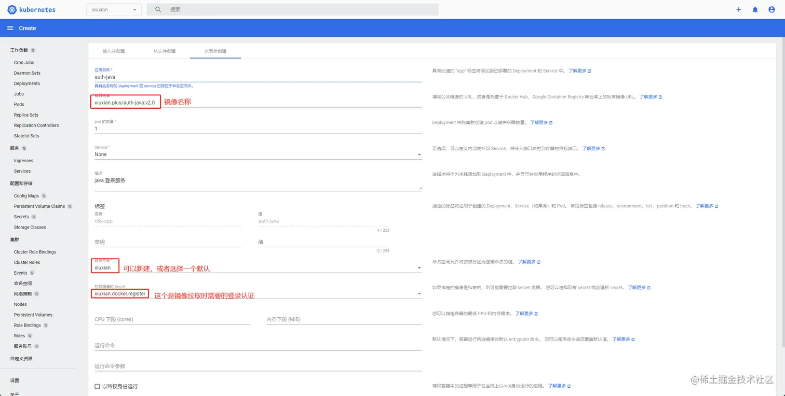Click the empty 值 label value field
785x396 pixels.
pyautogui.click(x=323, y=242)
